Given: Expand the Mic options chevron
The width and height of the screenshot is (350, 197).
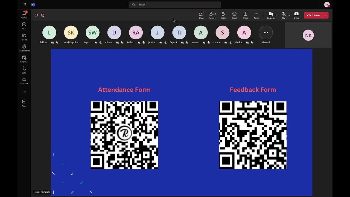Looking at the screenshot, I should 289,15.
